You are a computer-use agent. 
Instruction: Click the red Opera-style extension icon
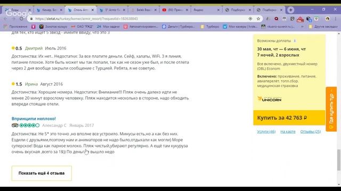click(276, 19)
